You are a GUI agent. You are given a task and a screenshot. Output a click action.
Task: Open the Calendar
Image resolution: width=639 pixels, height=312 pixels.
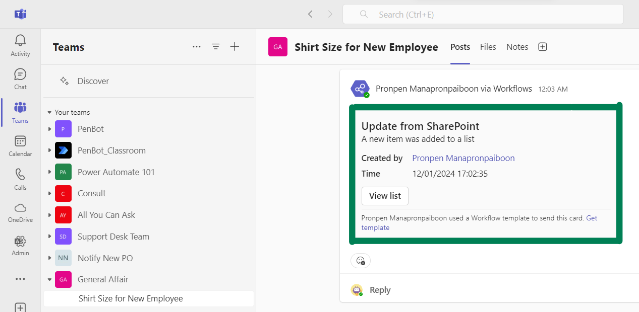[x=20, y=146]
